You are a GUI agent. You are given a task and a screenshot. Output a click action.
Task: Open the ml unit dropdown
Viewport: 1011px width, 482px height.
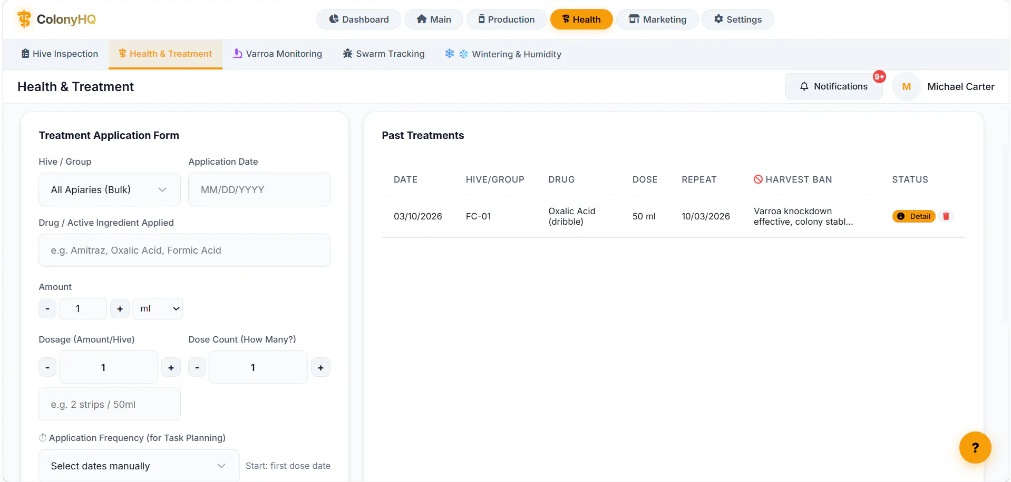tap(158, 309)
